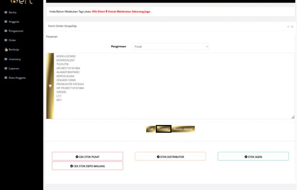297x190 pixels.
Task: Open the Pengiriman dropdown showing Pusat
Action: click(x=170, y=47)
